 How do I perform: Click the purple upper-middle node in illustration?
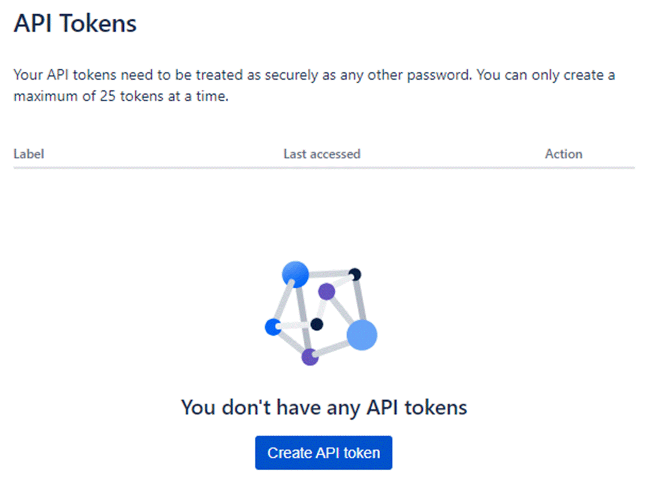[x=326, y=292]
